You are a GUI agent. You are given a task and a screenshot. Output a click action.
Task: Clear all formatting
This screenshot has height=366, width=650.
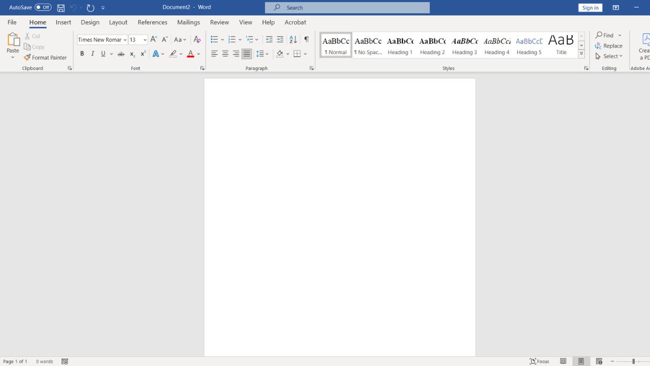197,40
